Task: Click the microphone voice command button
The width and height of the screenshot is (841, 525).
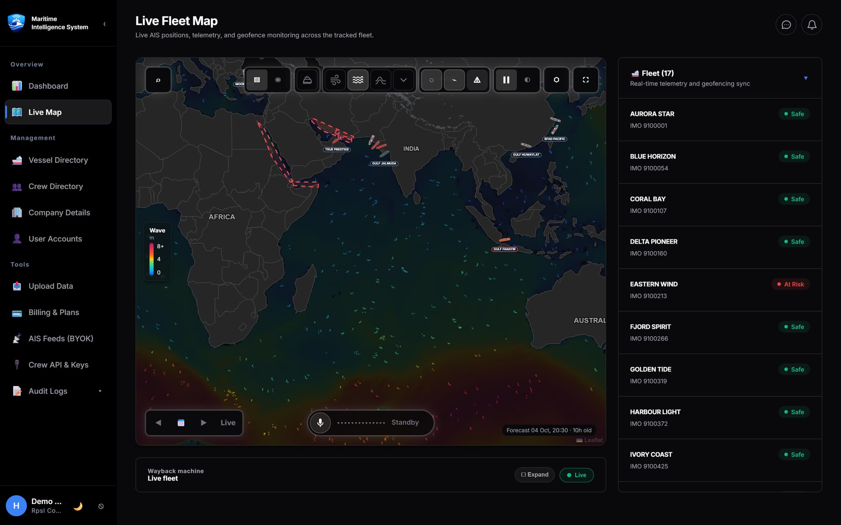Action: pyautogui.click(x=320, y=423)
